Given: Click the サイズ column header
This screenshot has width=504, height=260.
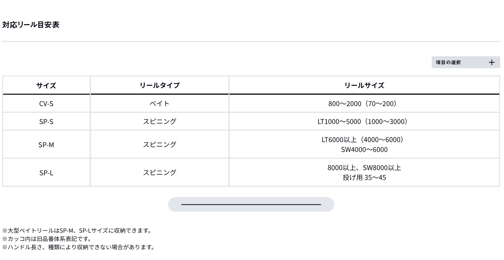Looking at the screenshot, I should click(46, 85).
